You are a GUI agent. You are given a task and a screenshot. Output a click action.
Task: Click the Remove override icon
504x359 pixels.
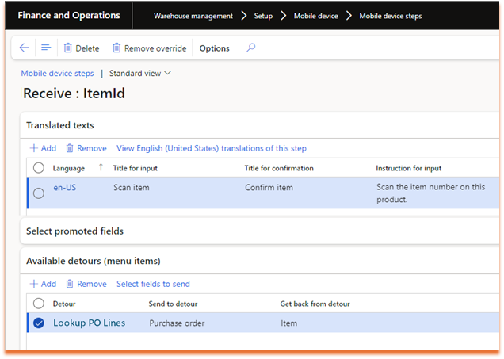pos(117,48)
